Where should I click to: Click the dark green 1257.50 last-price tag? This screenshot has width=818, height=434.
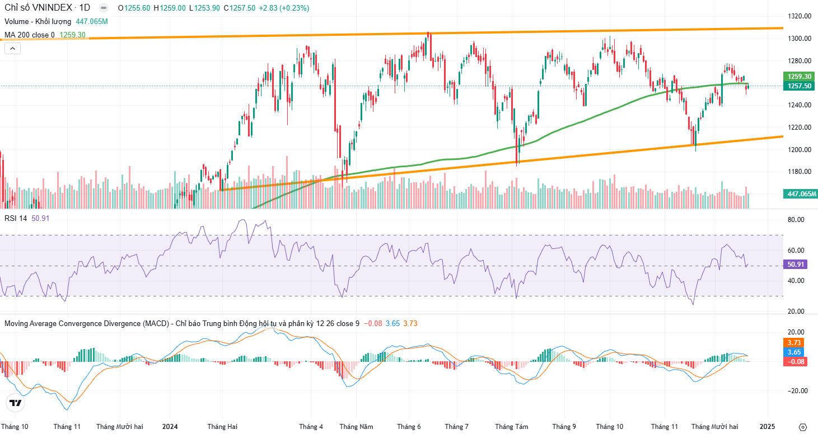pyautogui.click(x=800, y=86)
